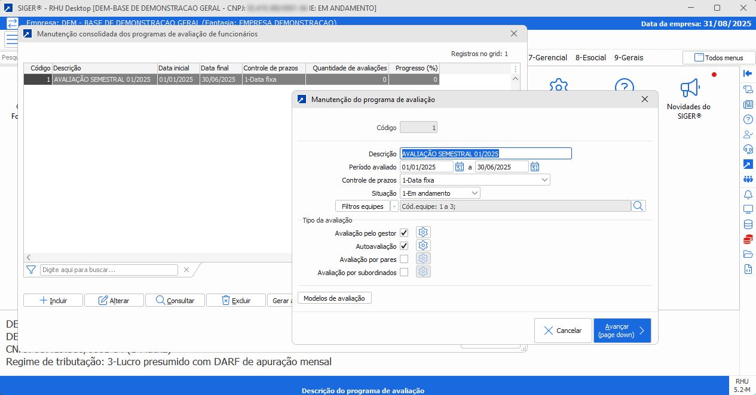Open Situação dropdown 1-Em andamento
The width and height of the screenshot is (756, 395).
[440, 193]
